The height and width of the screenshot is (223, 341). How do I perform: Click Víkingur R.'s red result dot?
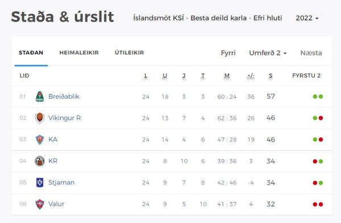point(321,118)
